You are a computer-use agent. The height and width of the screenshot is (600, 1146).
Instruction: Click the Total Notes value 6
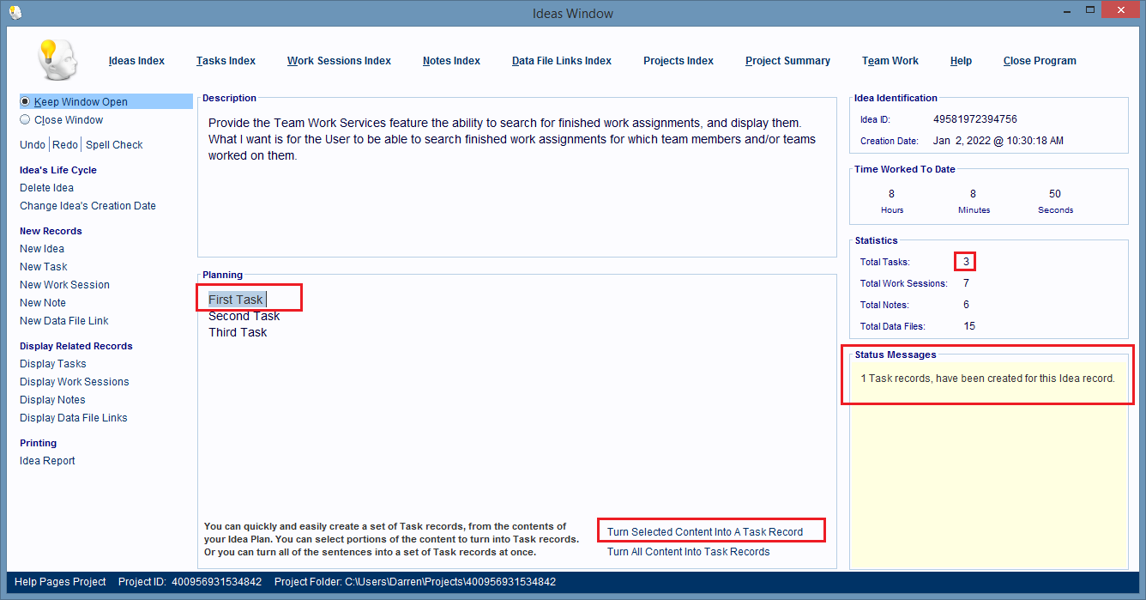click(x=966, y=305)
